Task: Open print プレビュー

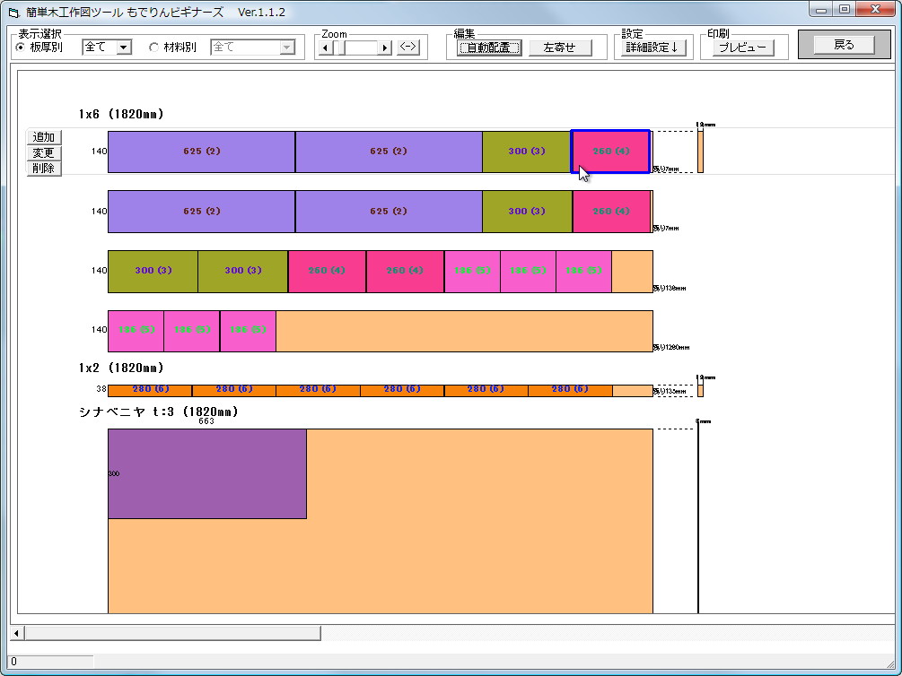Action: 742,48
